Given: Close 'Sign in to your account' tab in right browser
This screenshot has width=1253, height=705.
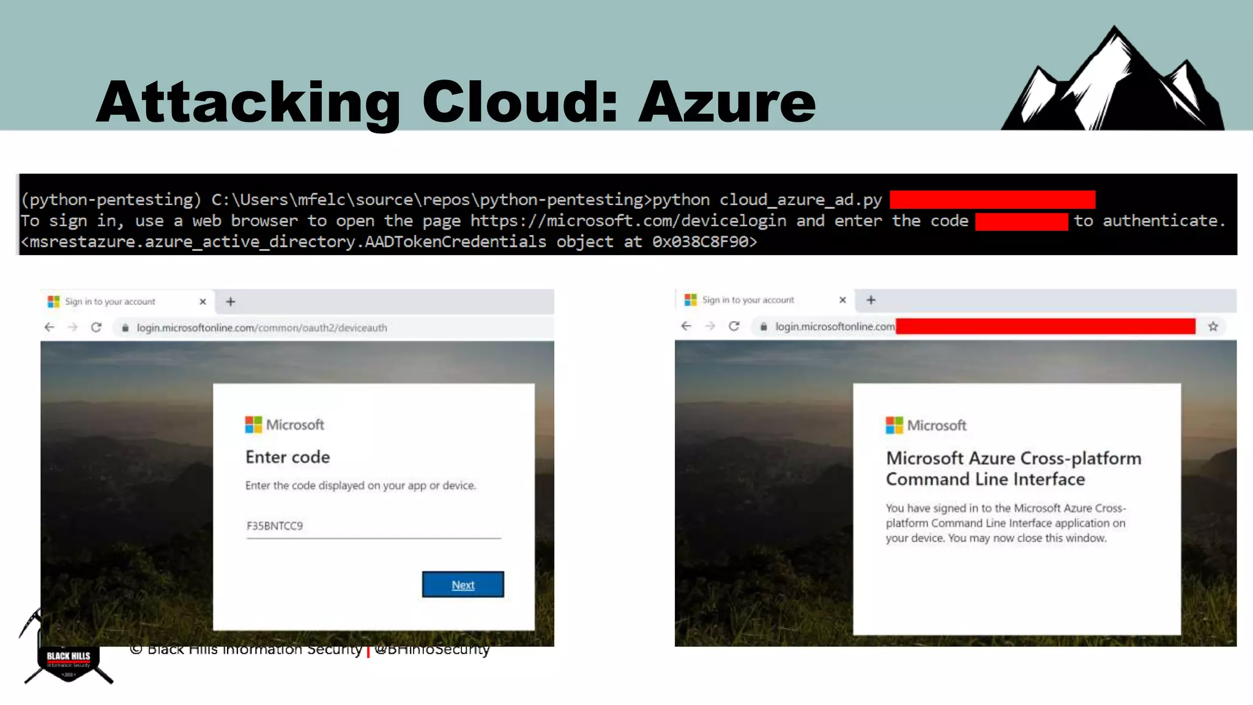Looking at the screenshot, I should coord(842,300).
